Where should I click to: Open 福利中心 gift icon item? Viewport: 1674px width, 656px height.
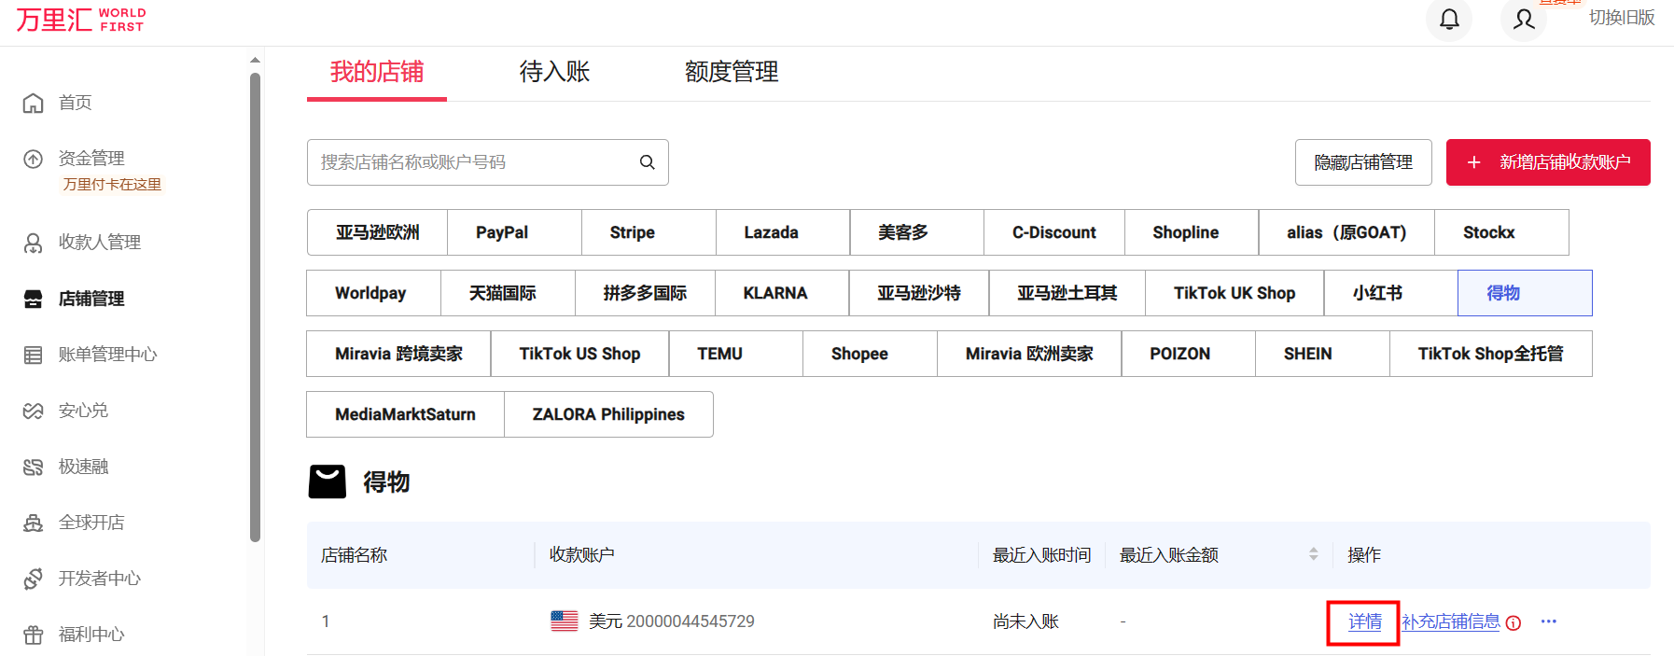[91, 635]
